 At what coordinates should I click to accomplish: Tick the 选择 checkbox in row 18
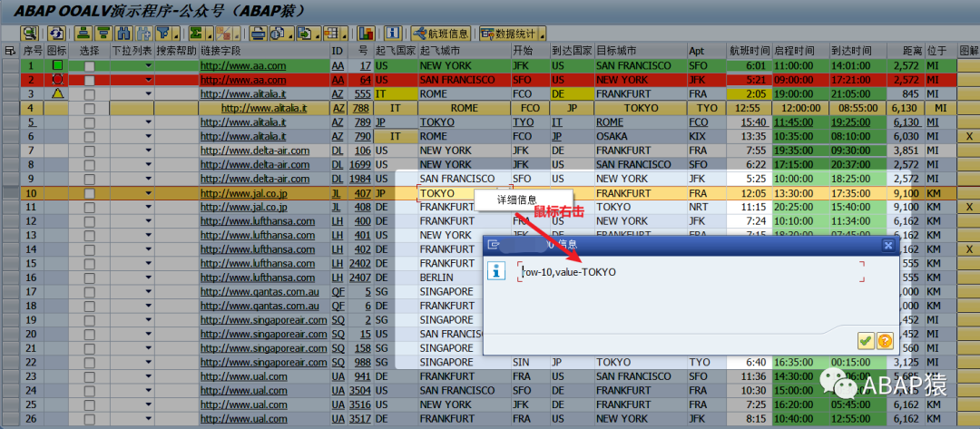(90, 306)
